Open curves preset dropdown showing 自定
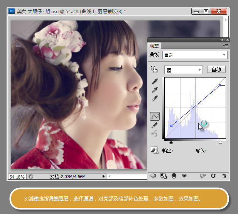 195,55
